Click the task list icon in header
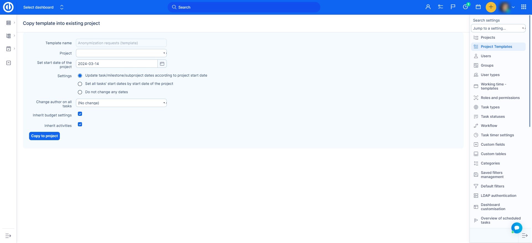532x243 pixels. pos(440,7)
